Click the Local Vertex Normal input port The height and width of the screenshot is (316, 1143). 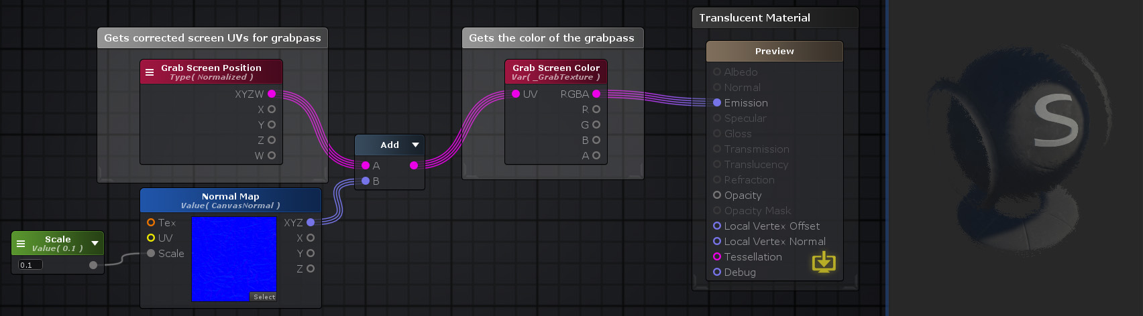pos(717,241)
